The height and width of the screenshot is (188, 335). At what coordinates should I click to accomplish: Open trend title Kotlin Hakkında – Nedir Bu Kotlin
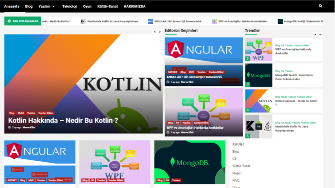point(296,103)
